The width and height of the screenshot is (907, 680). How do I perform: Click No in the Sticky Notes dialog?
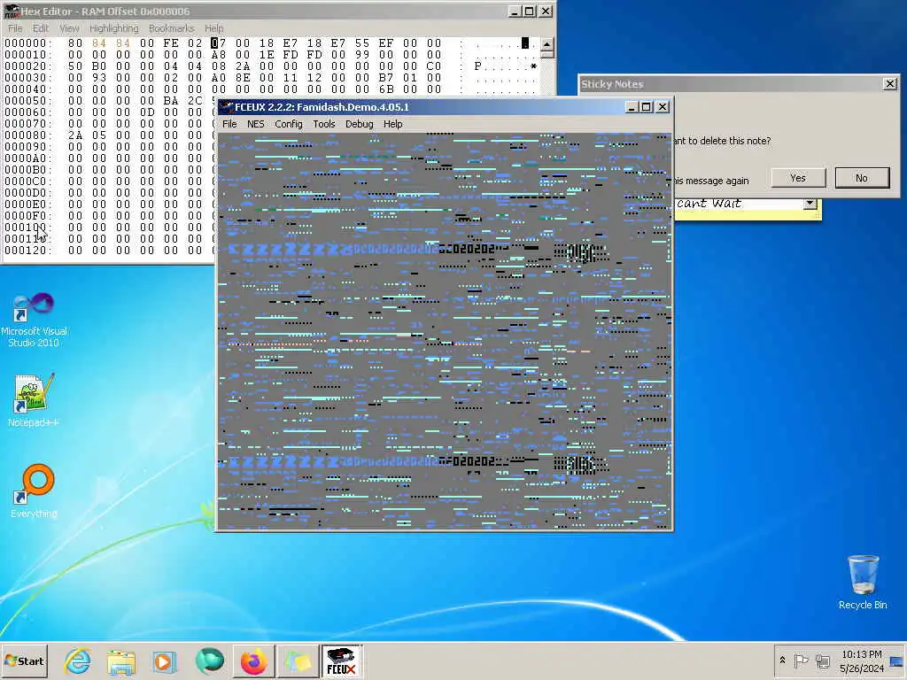pos(862,178)
